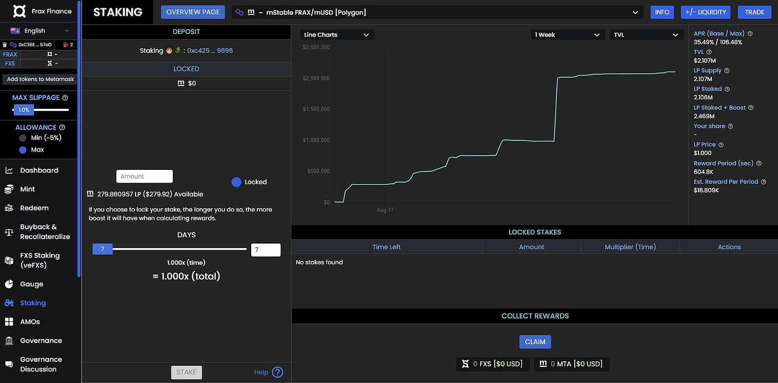
Task: Click the Gauge pie chart icon
Action: (9, 284)
